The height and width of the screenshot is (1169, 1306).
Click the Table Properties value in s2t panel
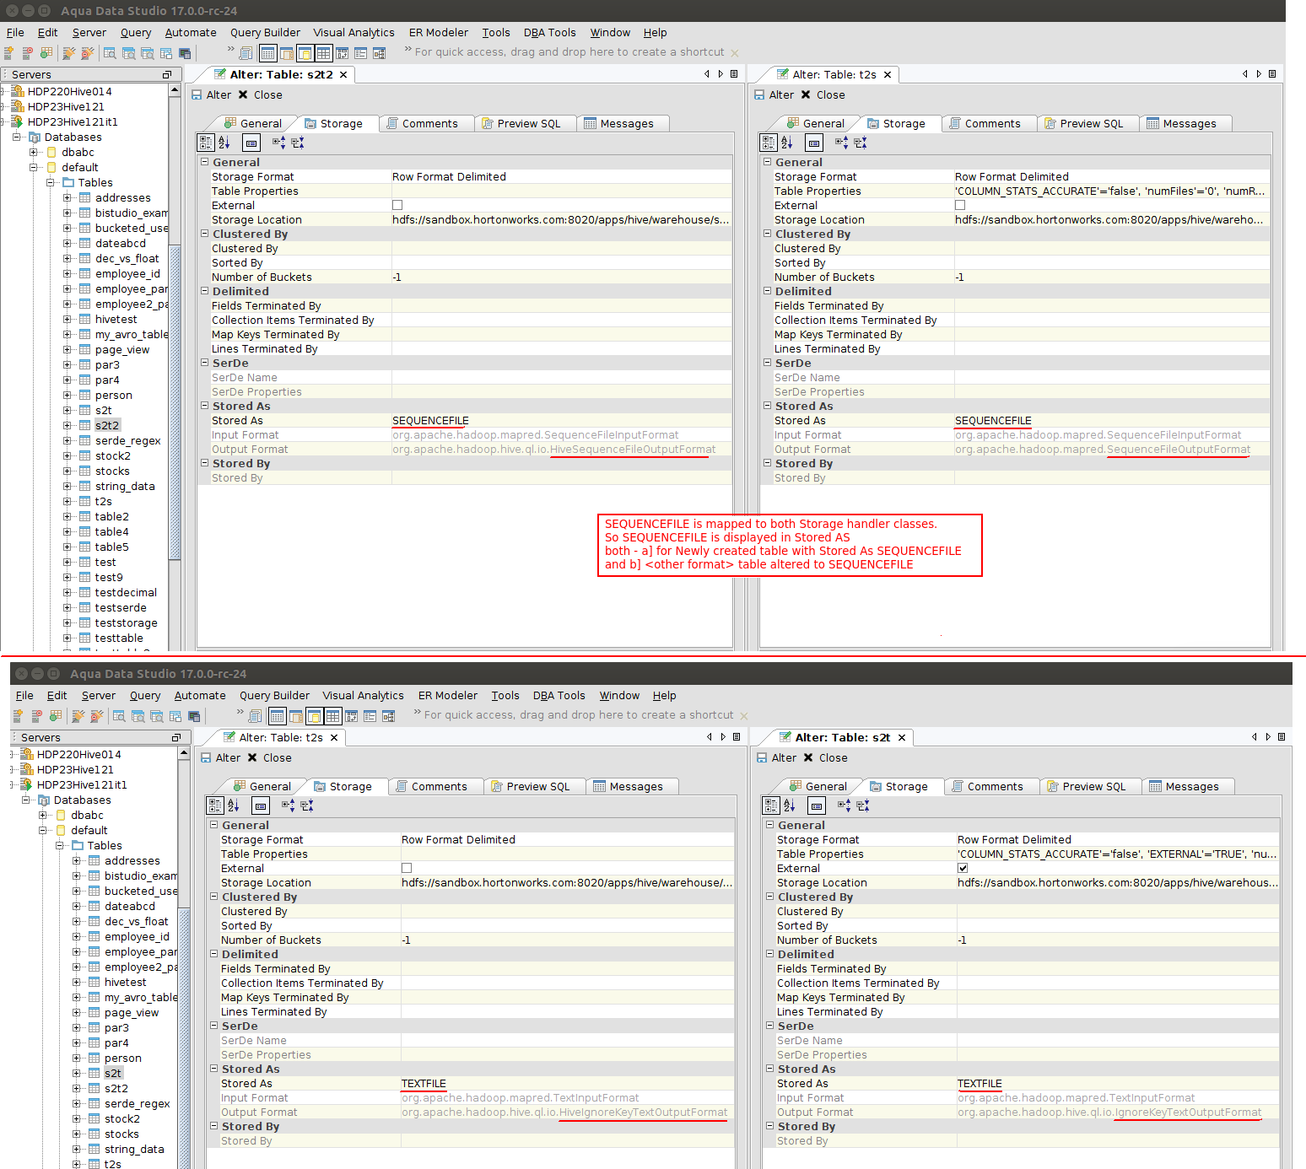coord(1117,854)
